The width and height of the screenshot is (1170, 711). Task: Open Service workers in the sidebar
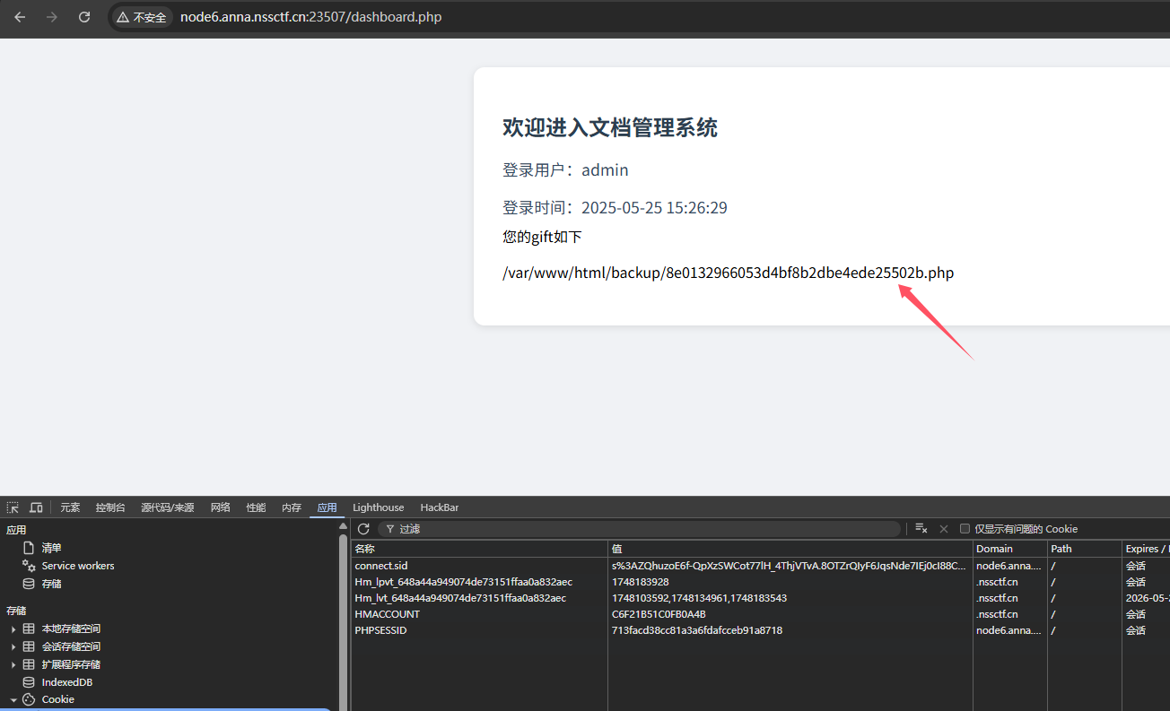77,566
